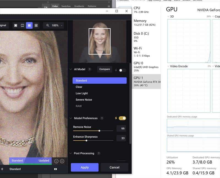
Task: Switch to Gradients tab in Photoshop
Action: (79, 6)
